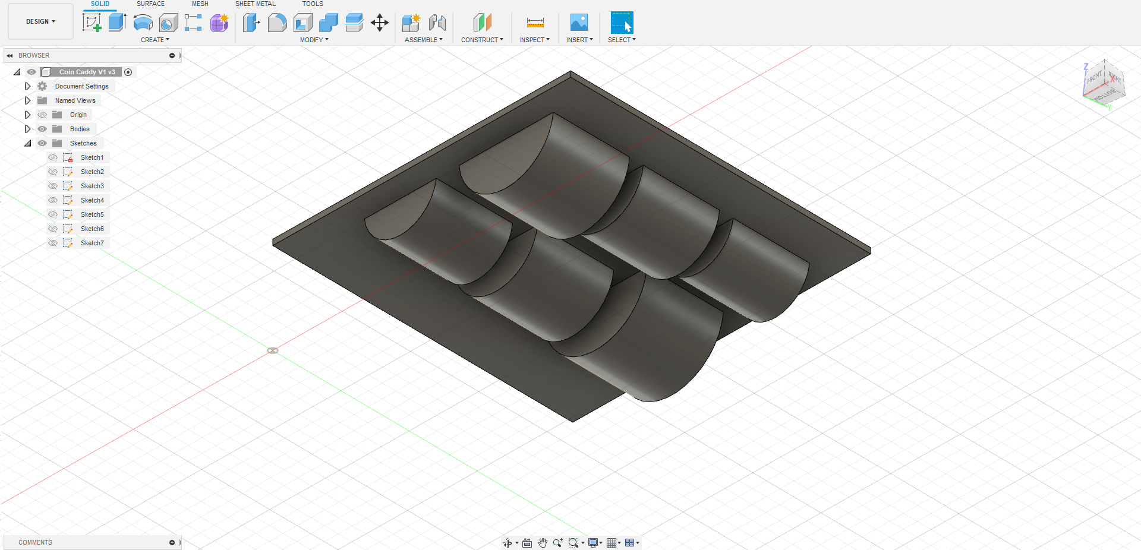Select Sketch6 in the browser tree
The height and width of the screenshot is (550, 1141).
(92, 229)
